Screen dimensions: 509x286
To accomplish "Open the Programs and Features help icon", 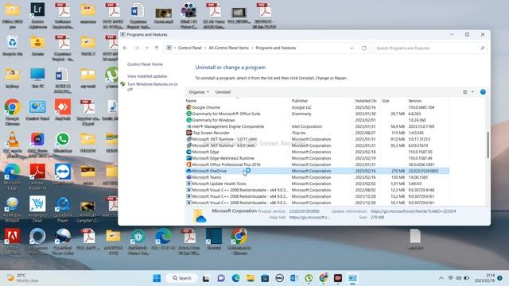I will click(x=483, y=92).
